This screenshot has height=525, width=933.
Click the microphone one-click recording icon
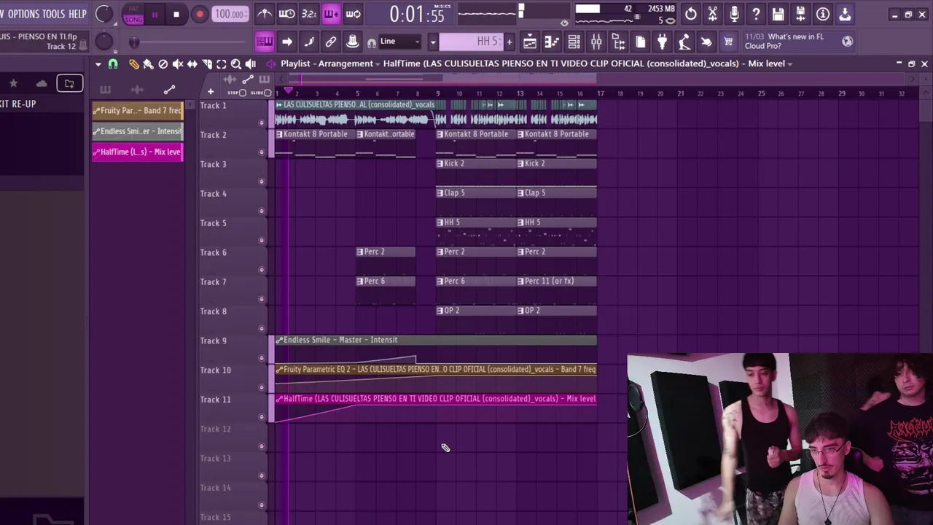734,14
